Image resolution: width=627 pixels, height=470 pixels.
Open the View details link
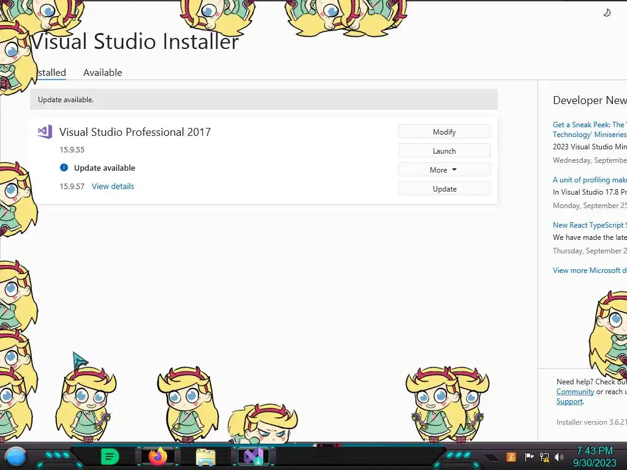(x=113, y=186)
